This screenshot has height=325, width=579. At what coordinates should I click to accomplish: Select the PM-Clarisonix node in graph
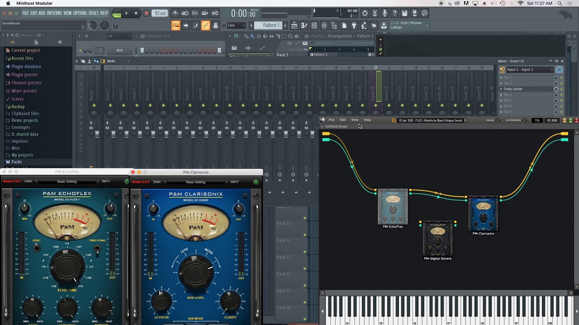[x=483, y=214]
